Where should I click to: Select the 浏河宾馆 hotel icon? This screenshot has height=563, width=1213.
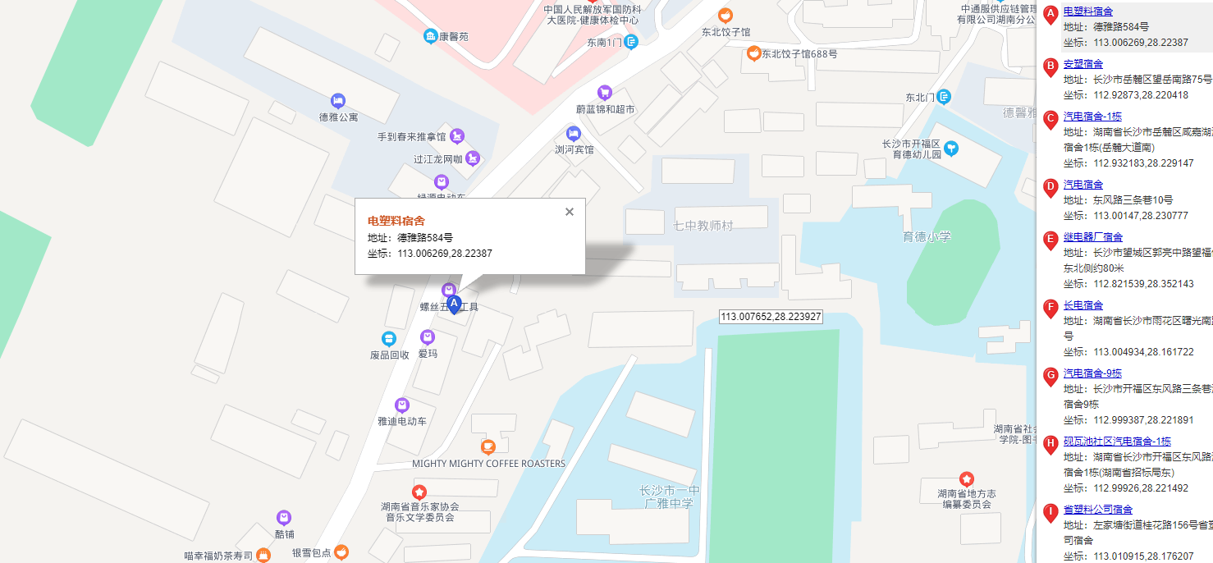pos(574,133)
